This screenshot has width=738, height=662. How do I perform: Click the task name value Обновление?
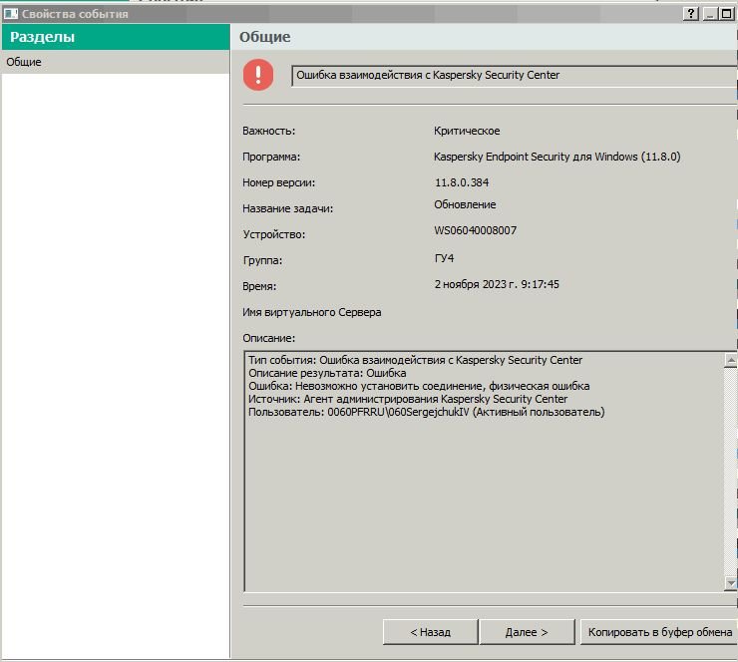tap(465, 204)
